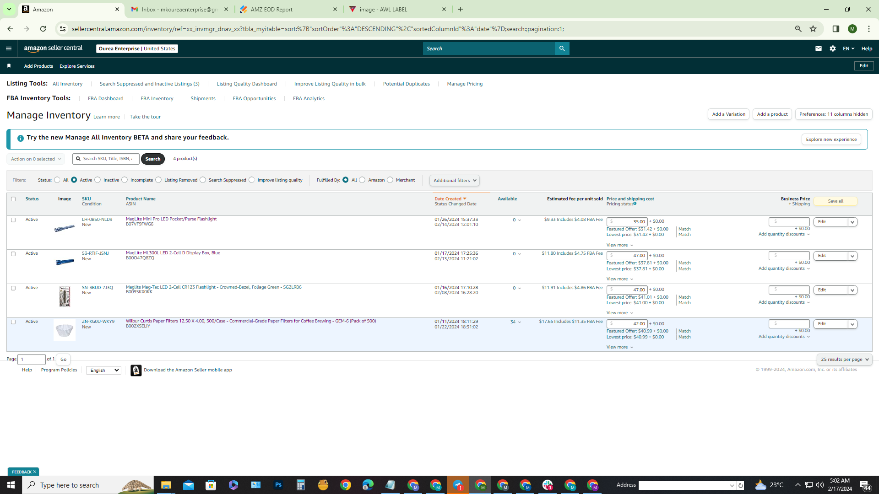This screenshot has width=879, height=494.
Task: Select Fulfilled By Merchant radio button
Action: (390, 180)
